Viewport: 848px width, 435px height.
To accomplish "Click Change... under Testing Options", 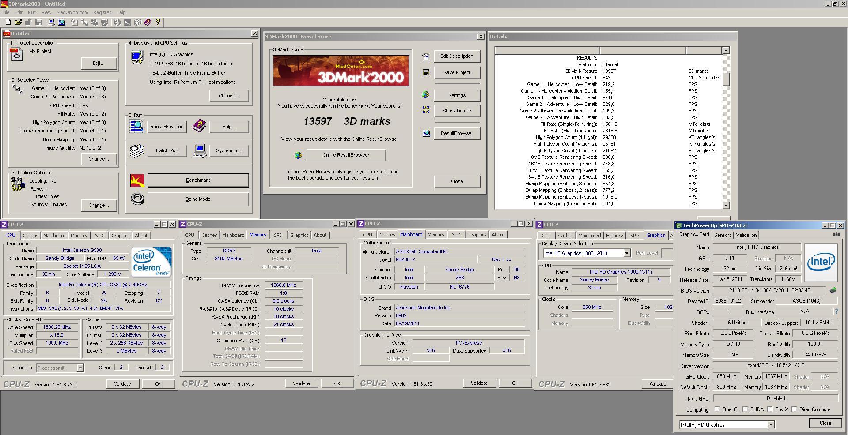I will [x=99, y=205].
